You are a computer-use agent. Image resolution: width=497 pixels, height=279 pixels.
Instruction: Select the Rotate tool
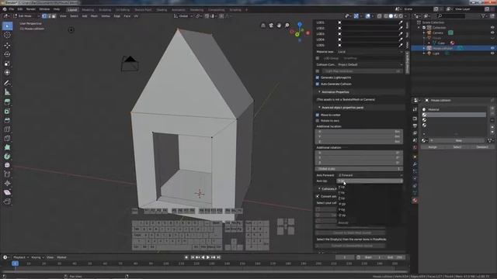[x=7, y=54]
